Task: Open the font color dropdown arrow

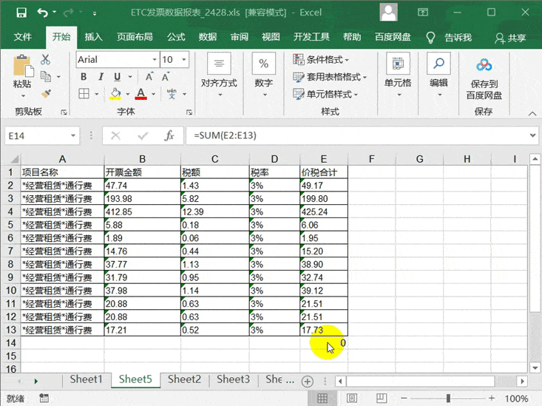Action: [x=154, y=94]
